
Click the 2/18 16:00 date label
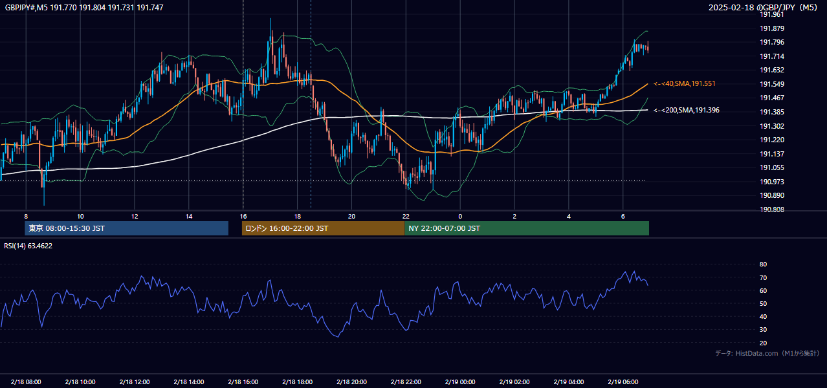point(243,382)
